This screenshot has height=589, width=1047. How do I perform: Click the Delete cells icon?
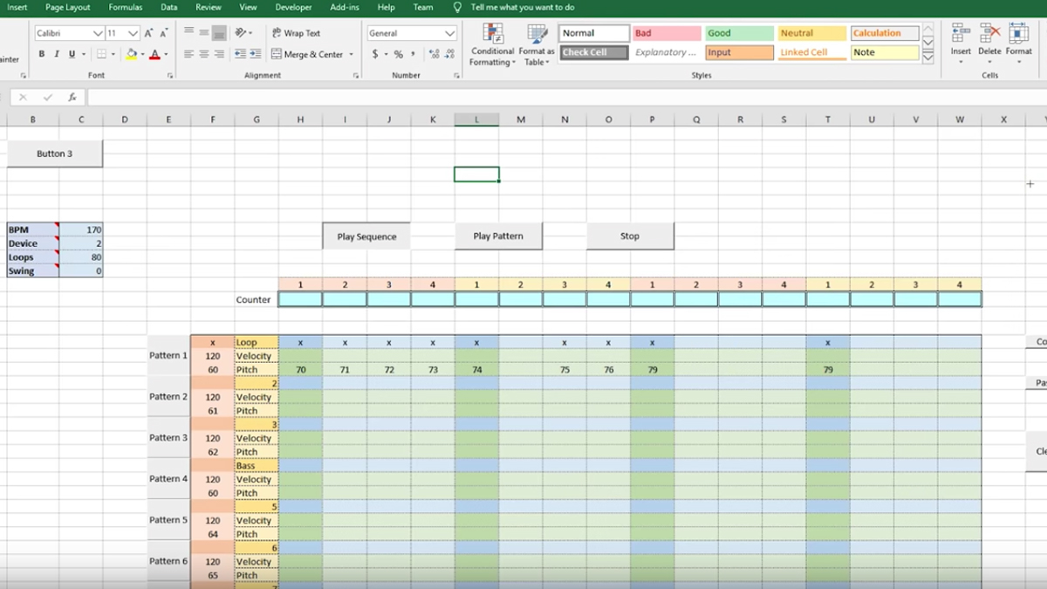point(989,39)
